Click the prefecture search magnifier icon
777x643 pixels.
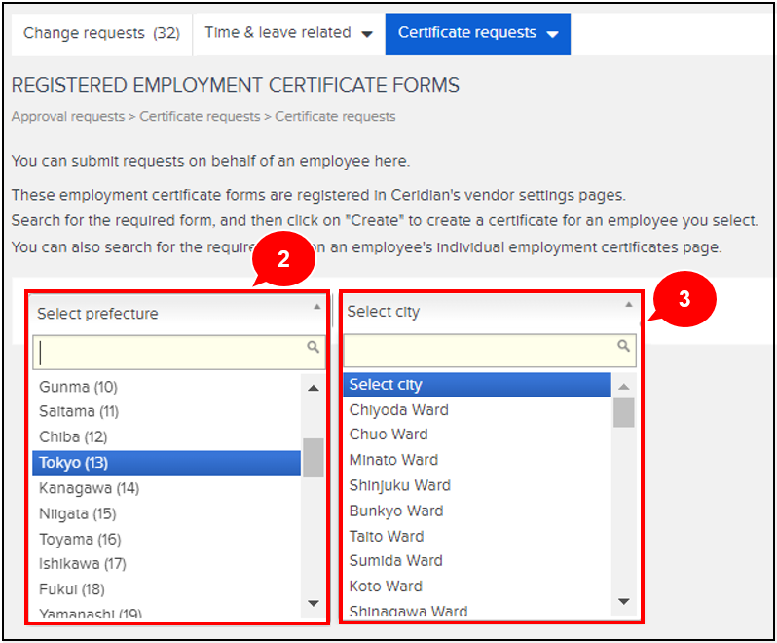point(313,347)
